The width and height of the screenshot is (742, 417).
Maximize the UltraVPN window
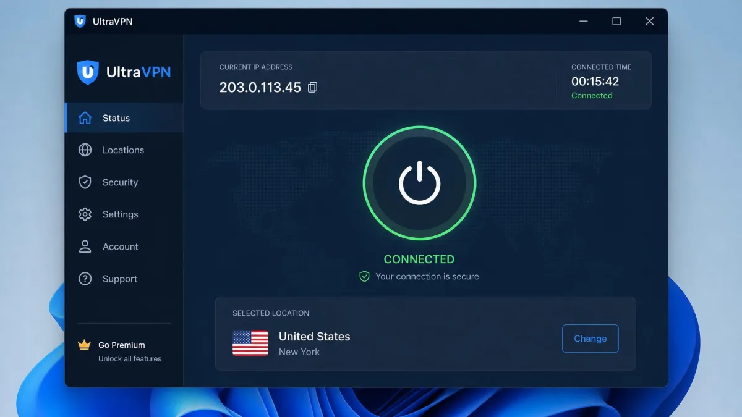click(616, 21)
